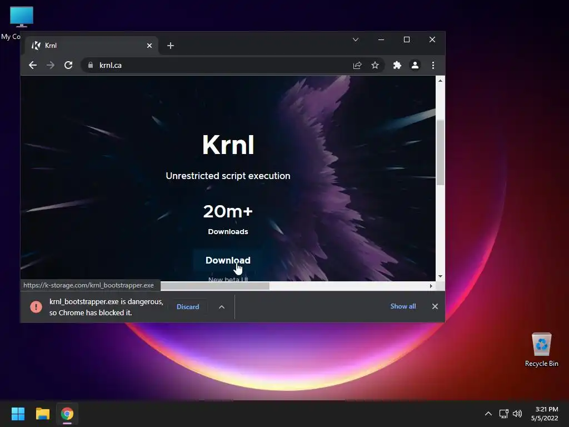Bookmark this page with the star icon
The image size is (569, 427).
point(375,66)
